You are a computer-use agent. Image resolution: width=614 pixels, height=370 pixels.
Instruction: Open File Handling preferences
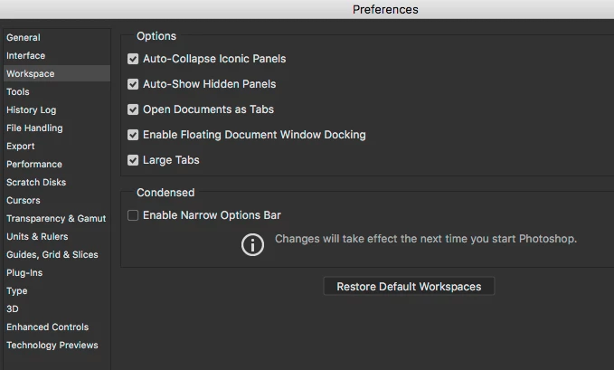click(x=34, y=128)
